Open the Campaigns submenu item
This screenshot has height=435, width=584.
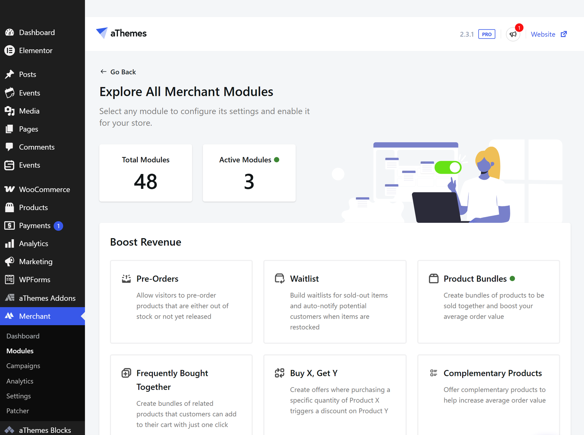tap(23, 366)
